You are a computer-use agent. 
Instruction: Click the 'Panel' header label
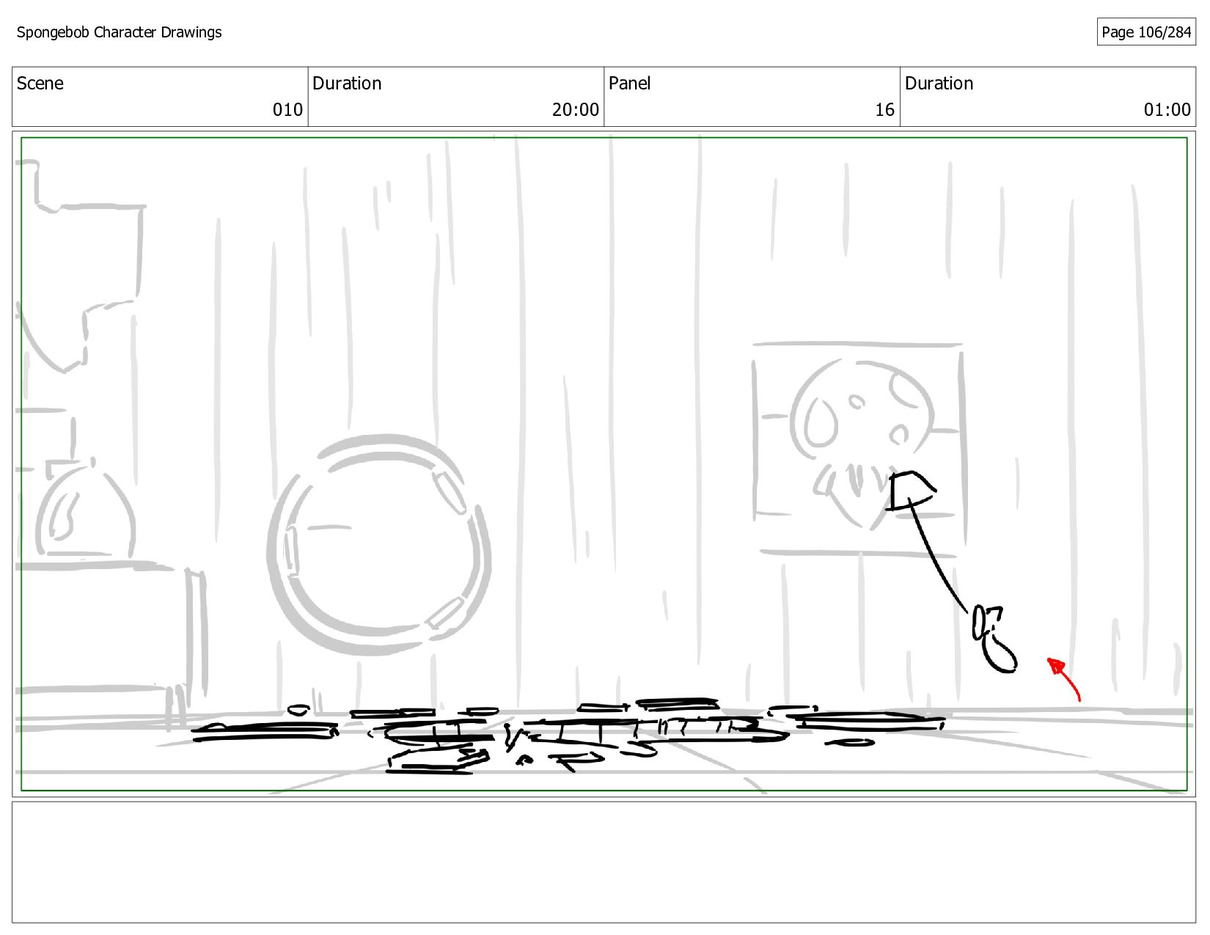click(x=630, y=84)
